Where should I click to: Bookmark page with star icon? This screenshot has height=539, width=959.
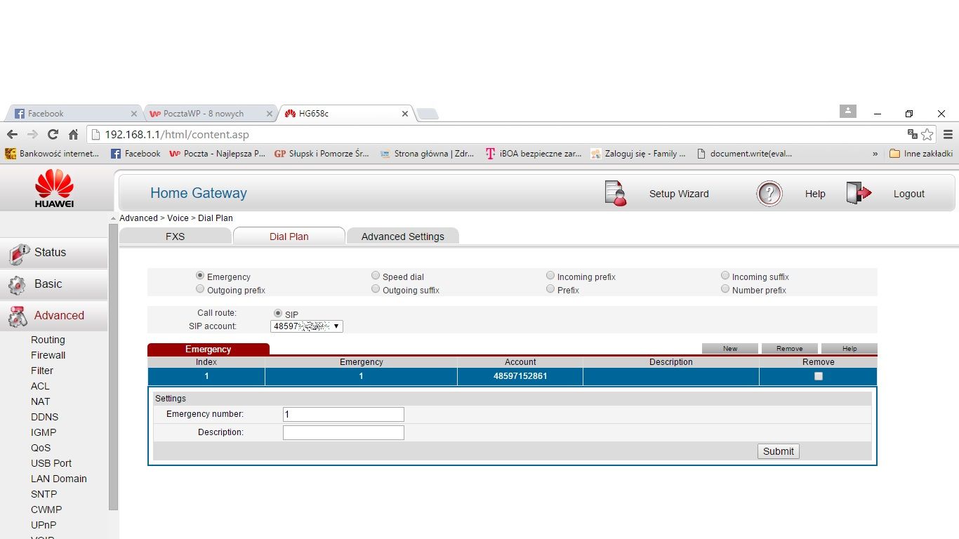click(x=927, y=135)
